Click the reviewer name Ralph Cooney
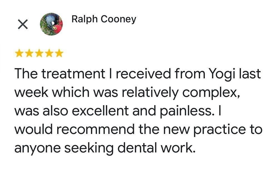 click(x=104, y=19)
